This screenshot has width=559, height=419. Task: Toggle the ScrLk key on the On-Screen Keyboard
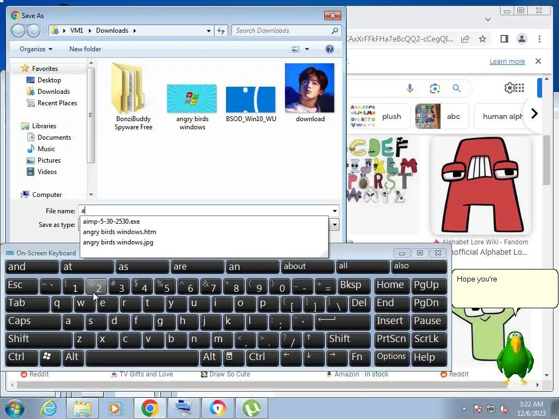[429, 339]
